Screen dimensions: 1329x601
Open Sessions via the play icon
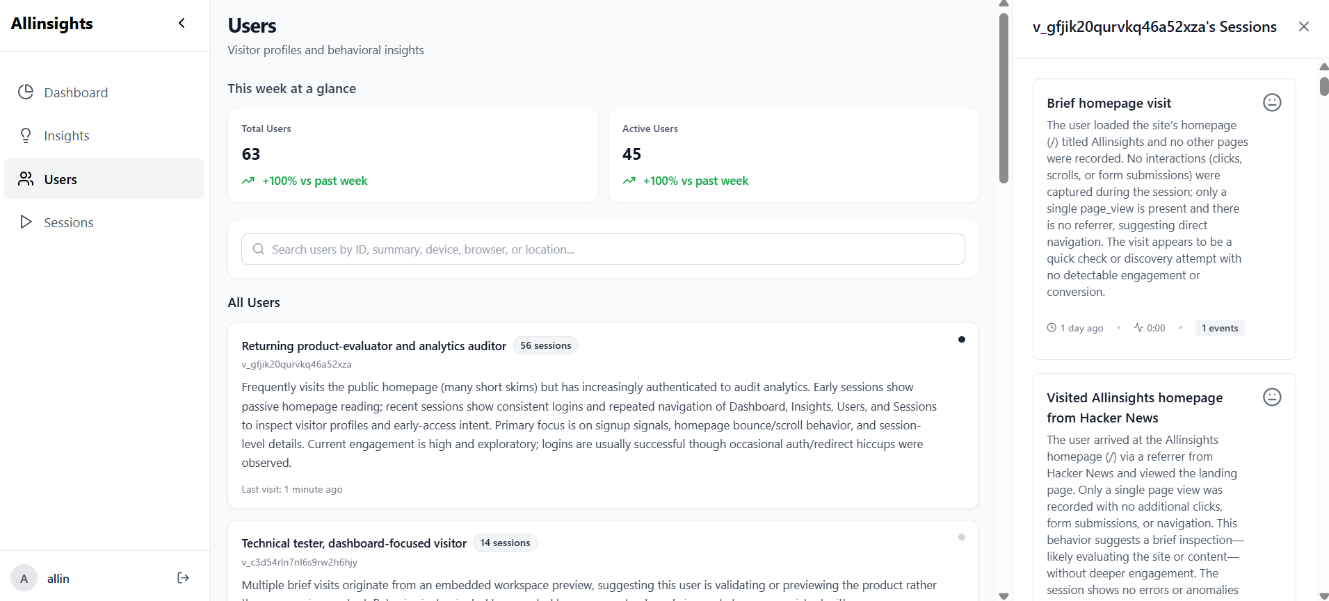pyautogui.click(x=26, y=222)
